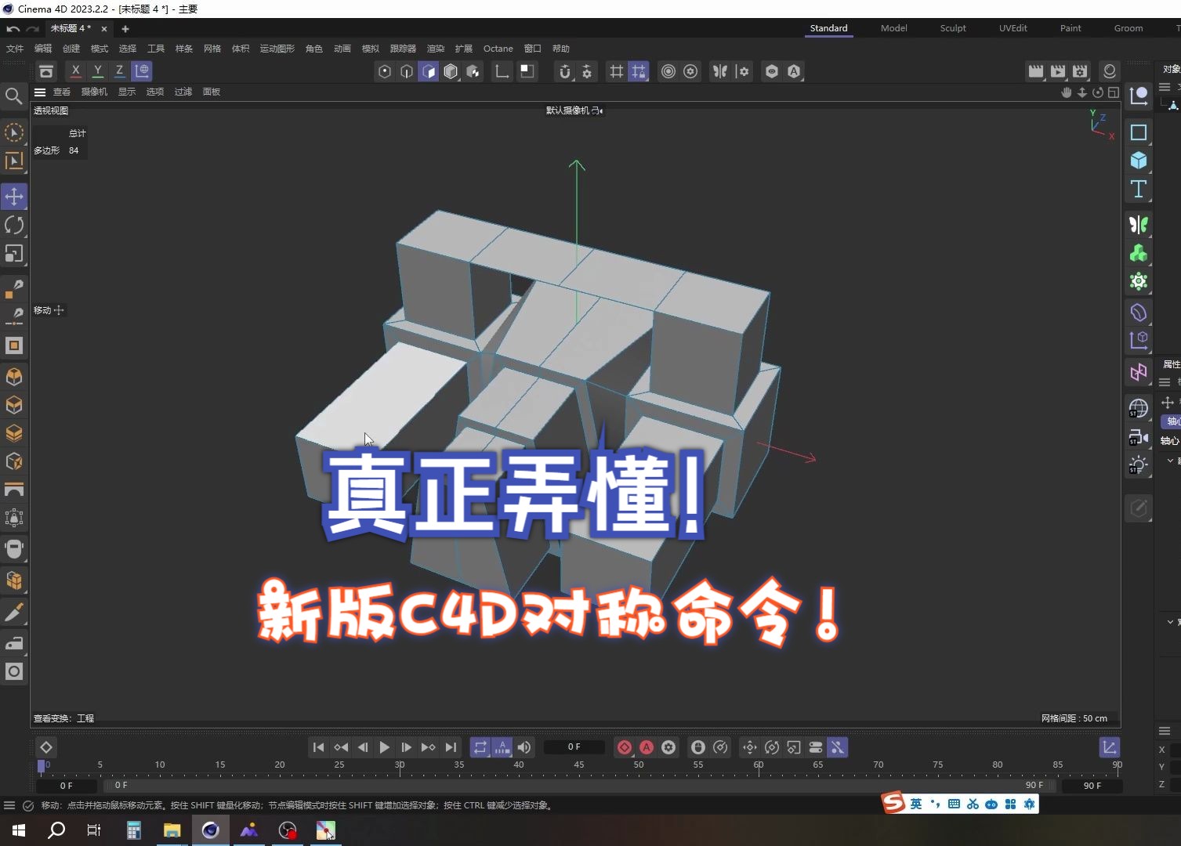This screenshot has height=846, width=1181.
Task: Click the rectangle spline icon
Action: [1139, 132]
